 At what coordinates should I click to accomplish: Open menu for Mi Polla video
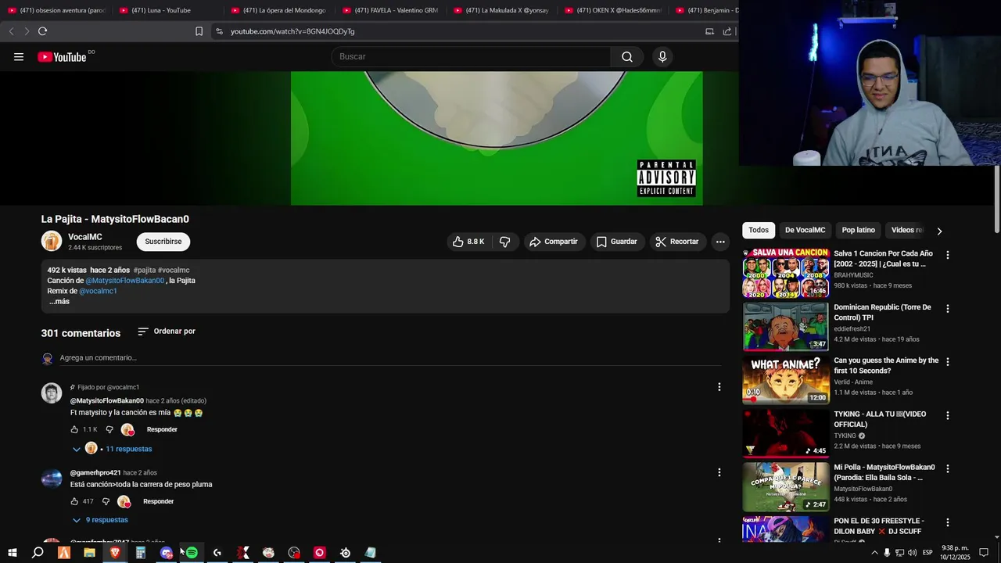(948, 469)
